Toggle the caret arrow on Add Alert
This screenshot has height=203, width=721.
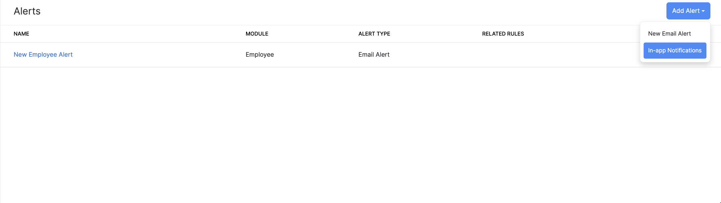pos(703,11)
